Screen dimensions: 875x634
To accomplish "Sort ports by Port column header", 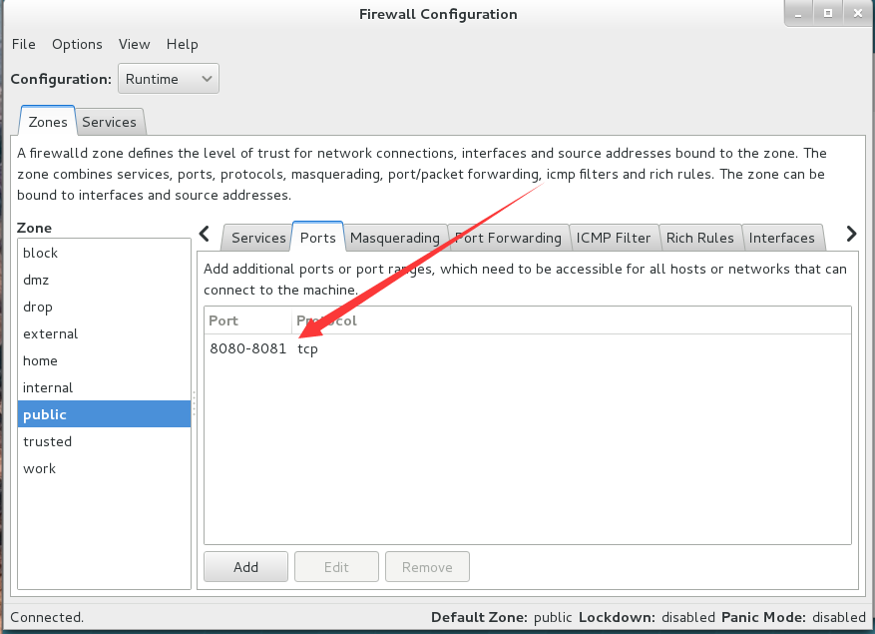I will (247, 320).
